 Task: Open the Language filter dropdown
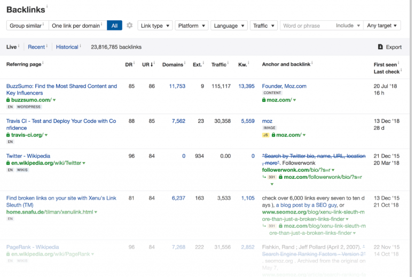click(229, 26)
